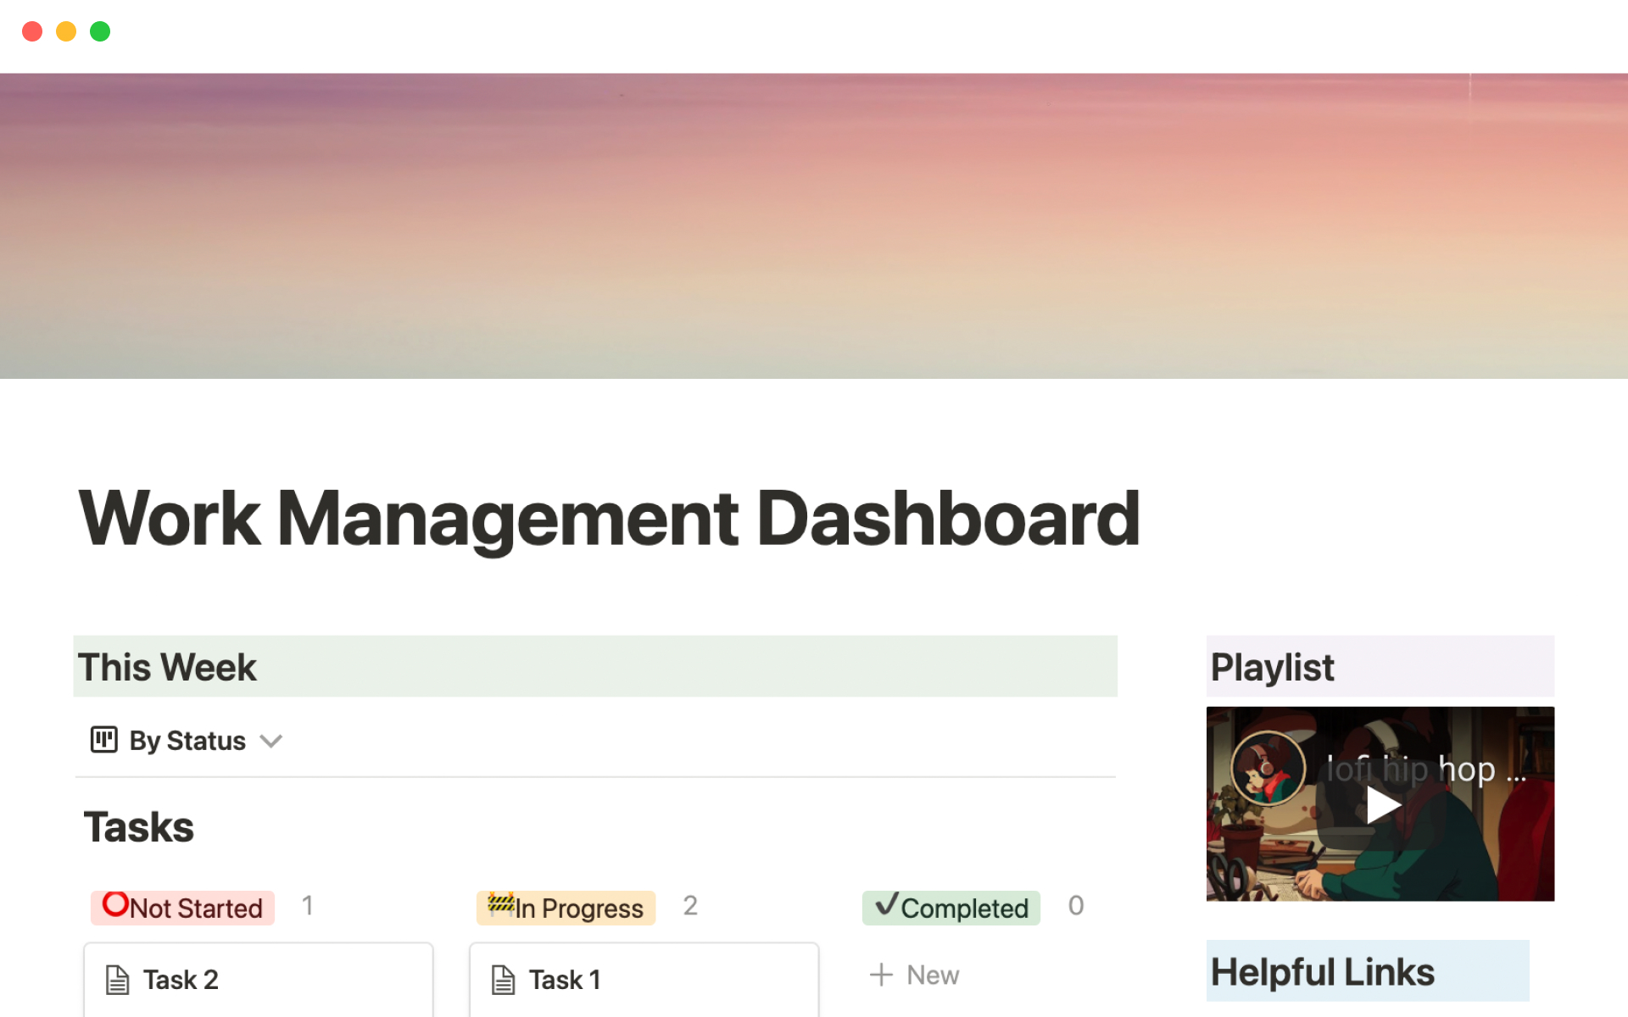The width and height of the screenshot is (1628, 1017).
Task: Click the checkmark icon on Completed tag
Action: click(x=886, y=904)
